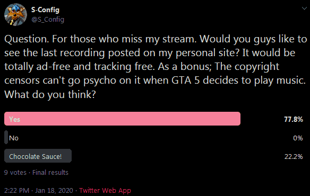Visit the @S_Config handle link
This screenshot has width=310, height=196.
[x=48, y=20]
